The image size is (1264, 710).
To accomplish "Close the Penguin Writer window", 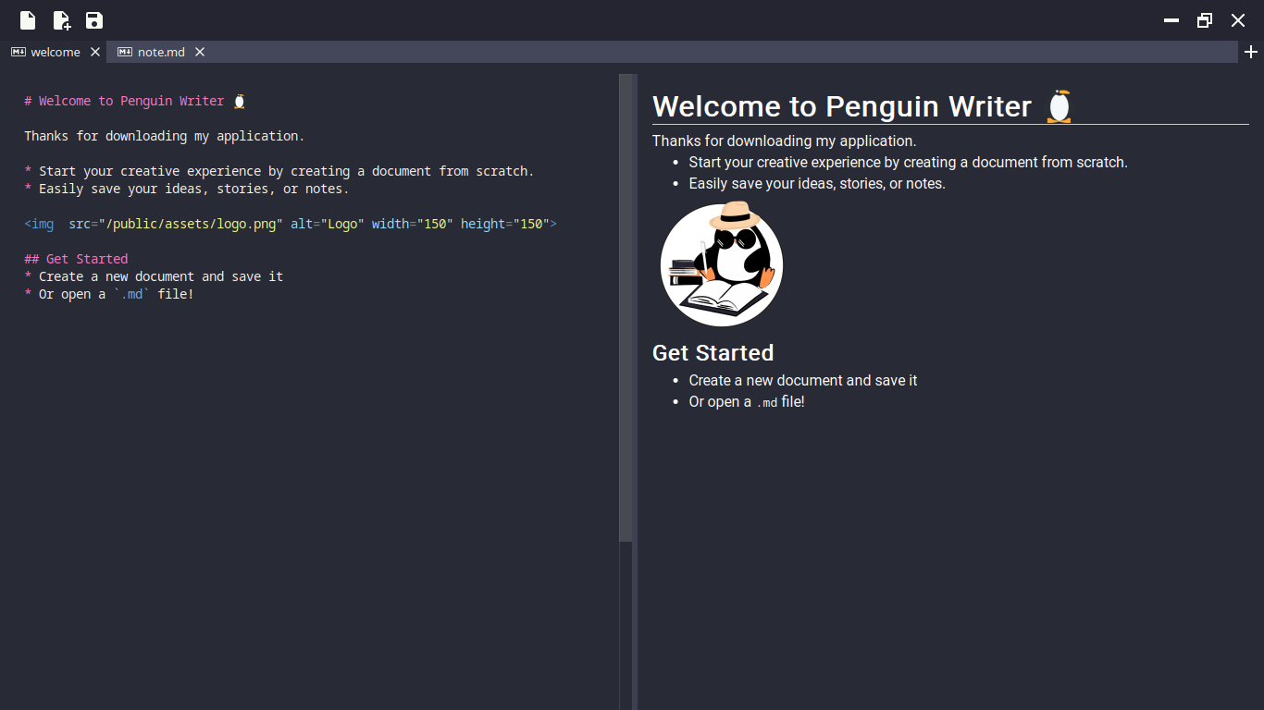I will click(x=1238, y=20).
